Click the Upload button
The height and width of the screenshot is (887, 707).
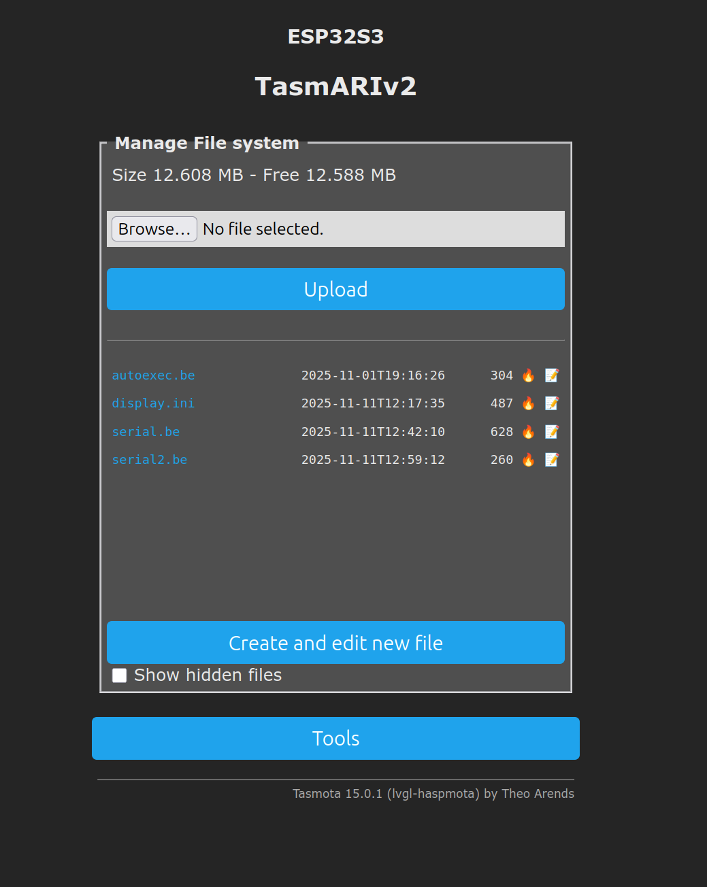tap(335, 289)
